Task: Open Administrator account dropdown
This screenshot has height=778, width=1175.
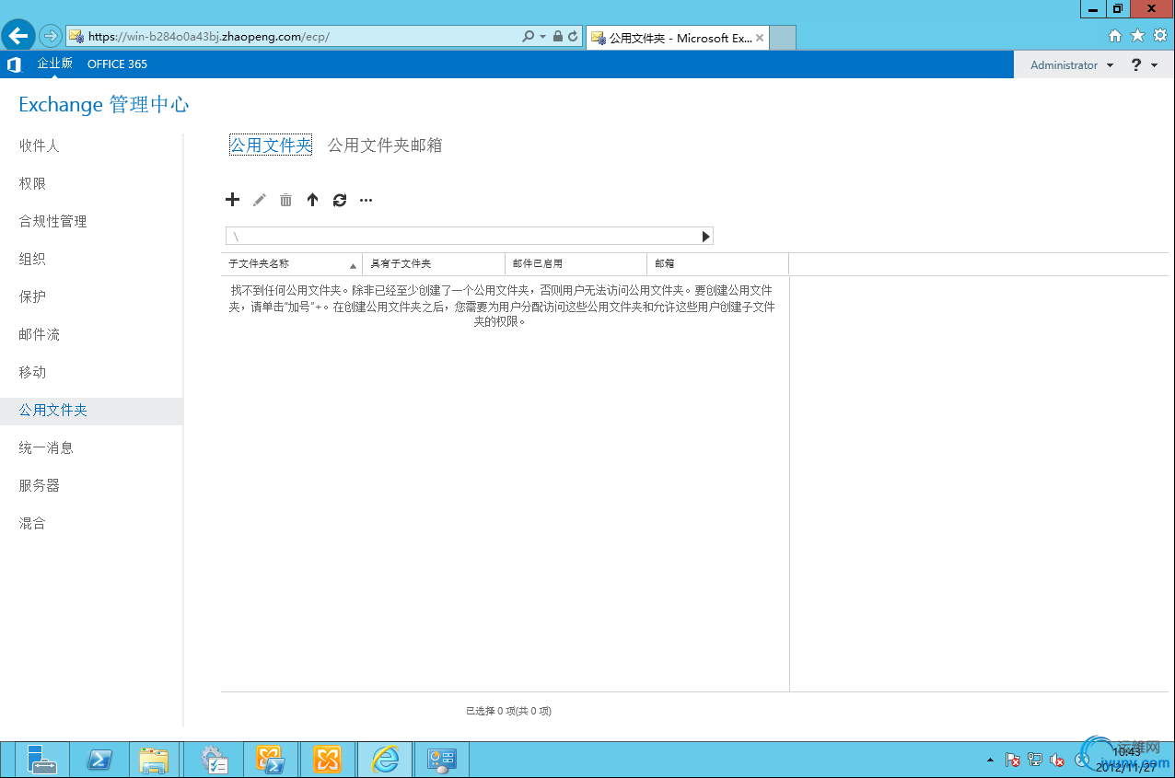Action: tap(1072, 65)
